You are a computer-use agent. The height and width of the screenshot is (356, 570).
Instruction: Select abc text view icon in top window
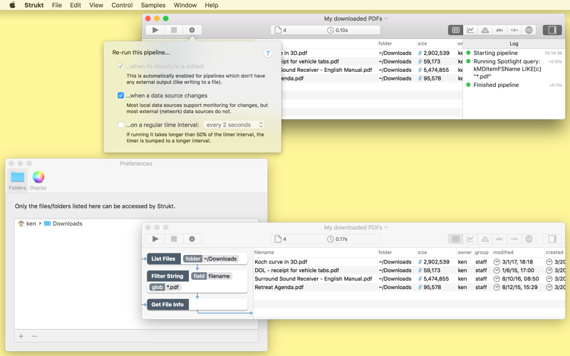pyautogui.click(x=499, y=30)
